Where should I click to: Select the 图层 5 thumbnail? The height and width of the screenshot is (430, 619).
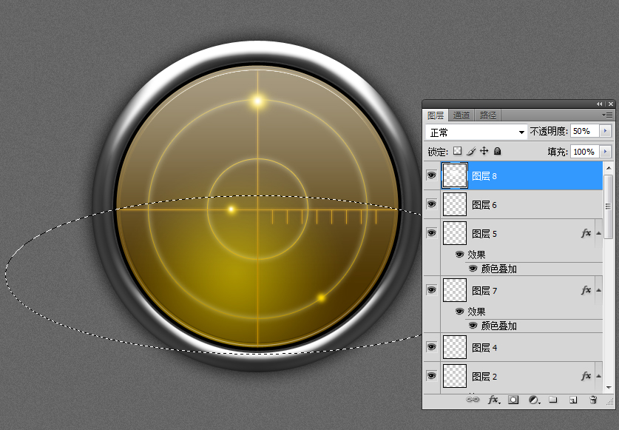[455, 233]
